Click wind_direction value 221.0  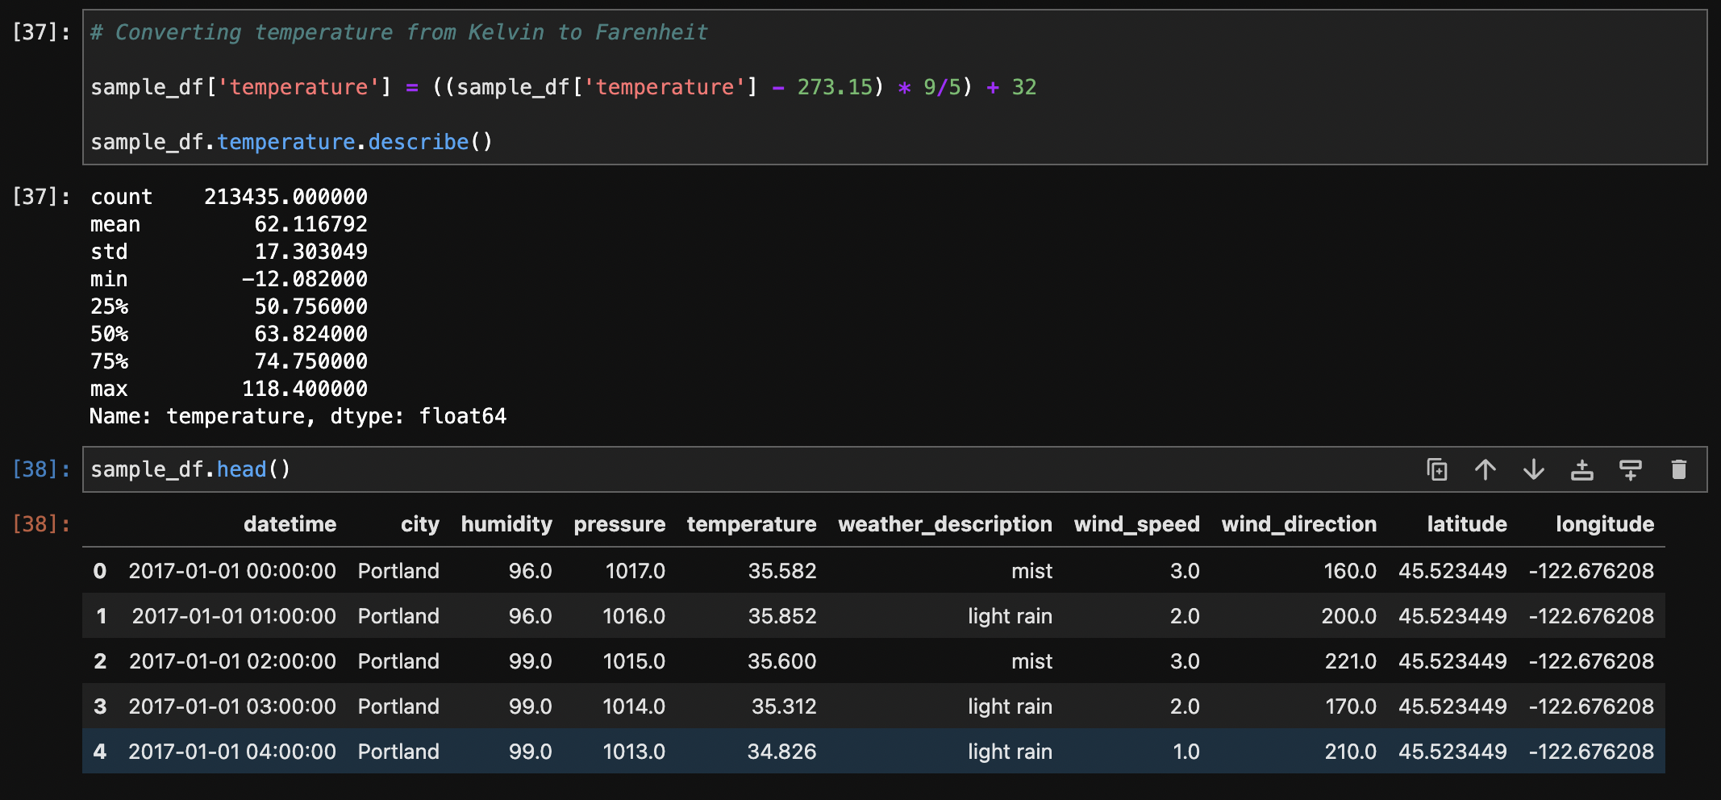(x=1351, y=661)
